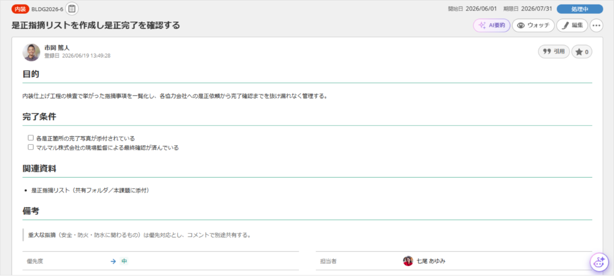Click the 重大な指摘 note quote text
This screenshot has height=276, width=614.
click(x=139, y=235)
